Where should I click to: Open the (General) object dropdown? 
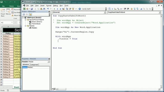[105, 13]
